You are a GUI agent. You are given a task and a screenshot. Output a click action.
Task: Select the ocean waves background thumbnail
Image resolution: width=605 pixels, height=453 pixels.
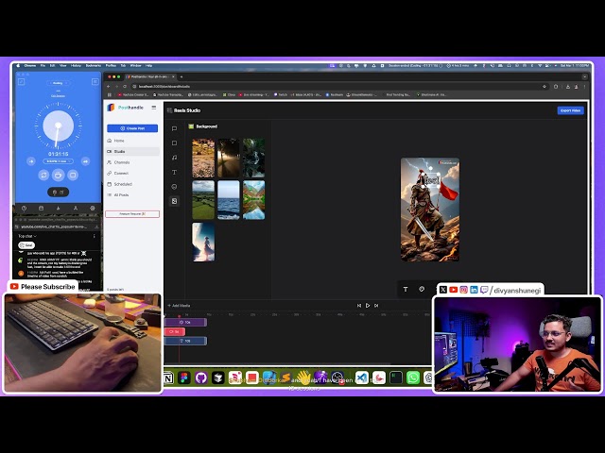click(x=229, y=200)
